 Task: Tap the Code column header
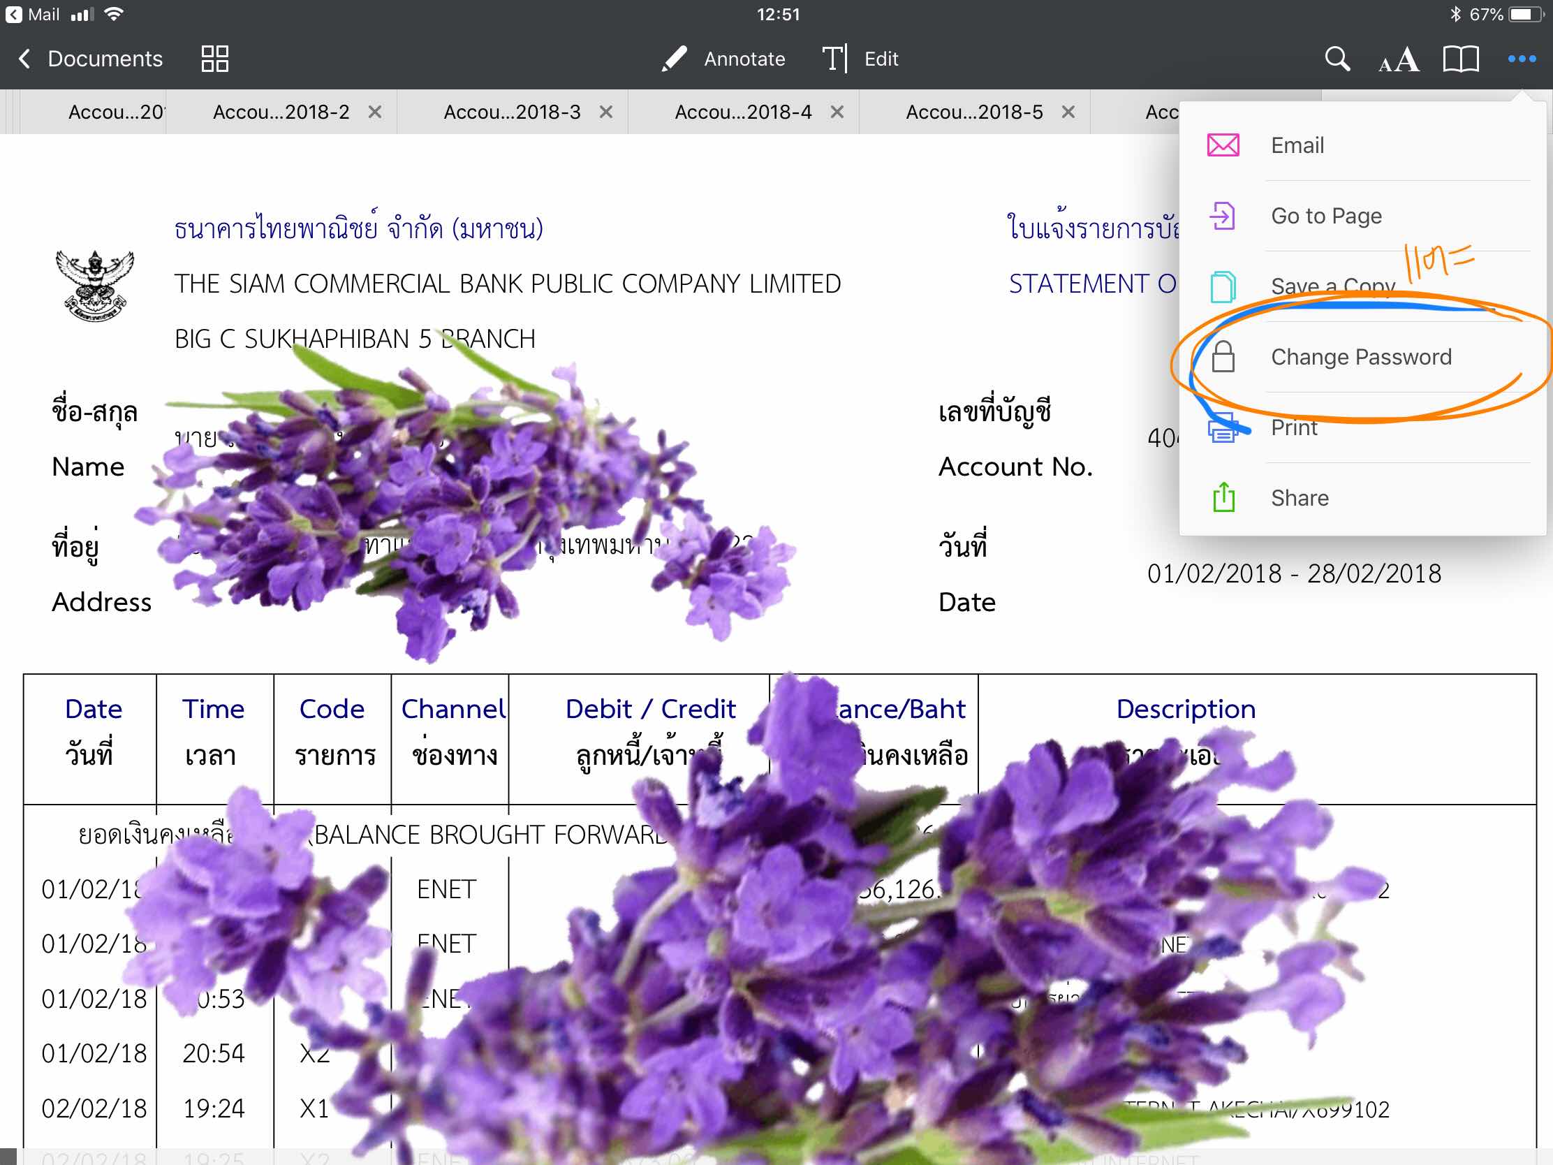332,709
